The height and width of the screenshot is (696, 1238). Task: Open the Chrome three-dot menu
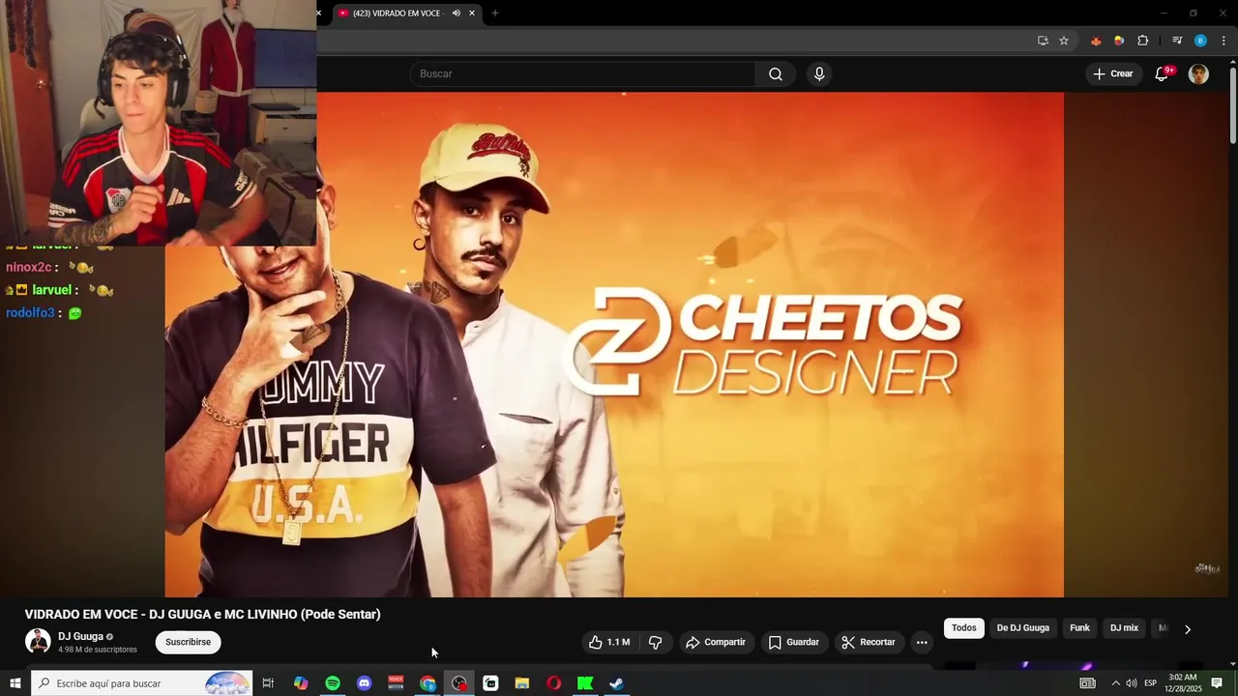(x=1223, y=41)
